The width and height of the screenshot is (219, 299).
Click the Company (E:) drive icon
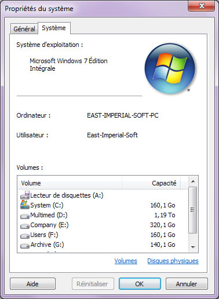25,226
